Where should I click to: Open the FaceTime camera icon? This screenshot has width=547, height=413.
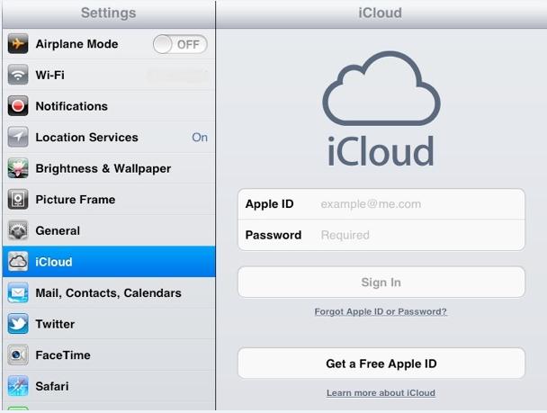click(18, 355)
